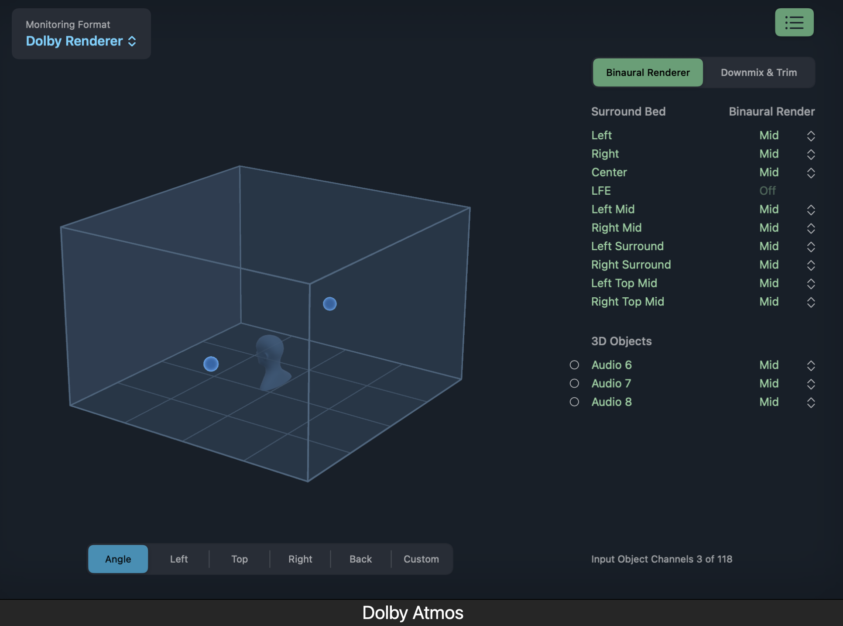This screenshot has width=843, height=626.
Task: Change binaural render mode for Right
Action: tap(811, 154)
